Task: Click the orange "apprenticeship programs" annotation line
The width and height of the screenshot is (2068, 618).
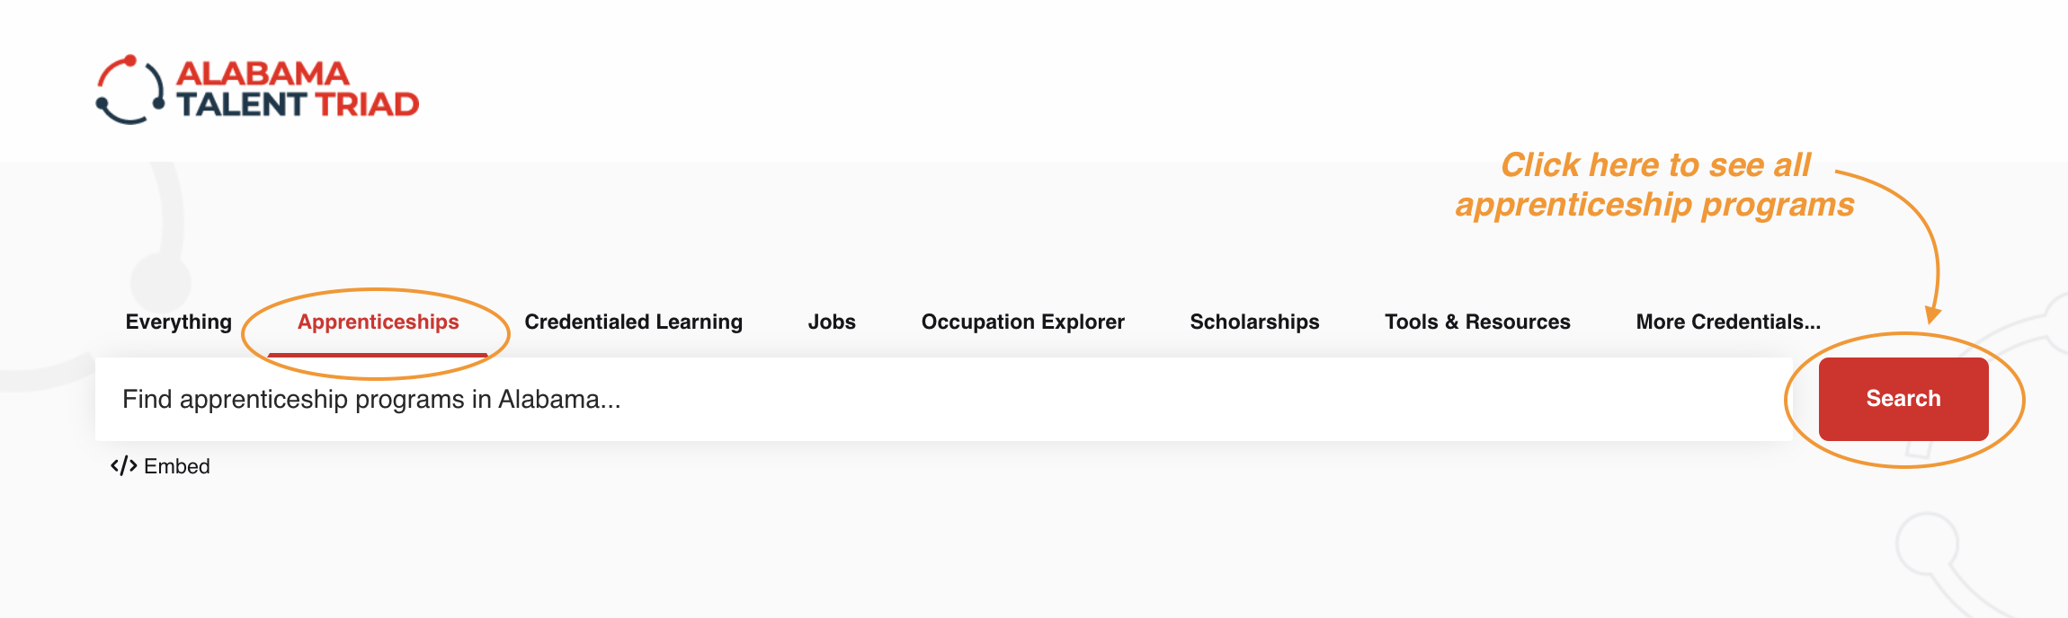Action: point(1654,205)
